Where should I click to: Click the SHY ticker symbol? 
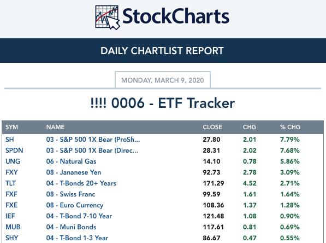pyautogui.click(x=11, y=238)
